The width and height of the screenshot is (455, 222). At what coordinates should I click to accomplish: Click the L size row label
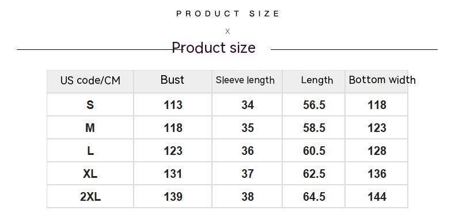click(x=90, y=151)
